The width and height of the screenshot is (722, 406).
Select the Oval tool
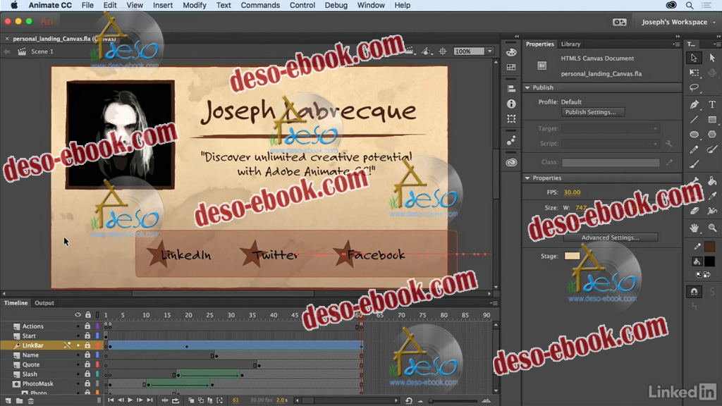click(695, 135)
